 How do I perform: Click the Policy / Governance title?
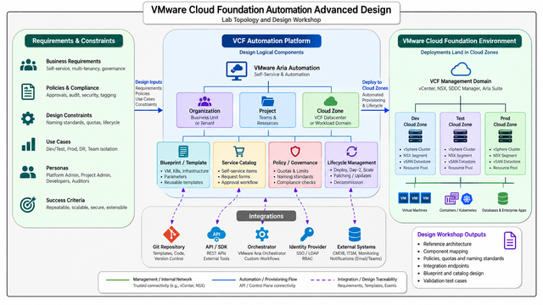click(x=295, y=163)
